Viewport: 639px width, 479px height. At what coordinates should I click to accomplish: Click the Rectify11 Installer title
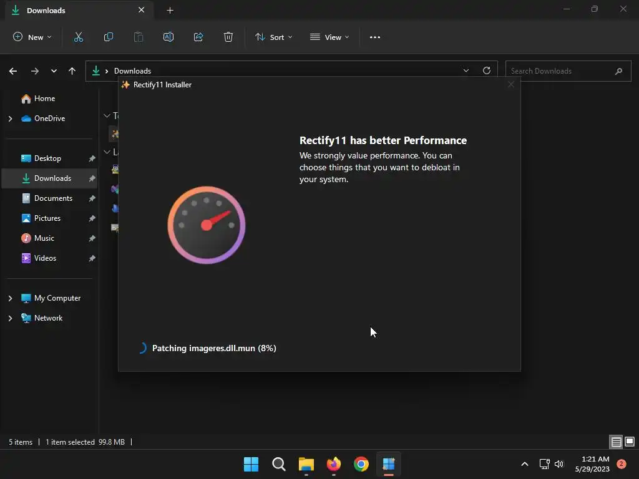click(162, 85)
